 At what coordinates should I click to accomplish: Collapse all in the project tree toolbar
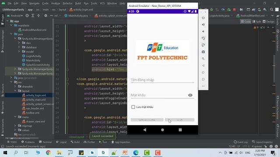pos(38,16)
